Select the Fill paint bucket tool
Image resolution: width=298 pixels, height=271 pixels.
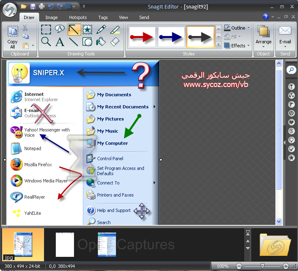(x=101, y=41)
